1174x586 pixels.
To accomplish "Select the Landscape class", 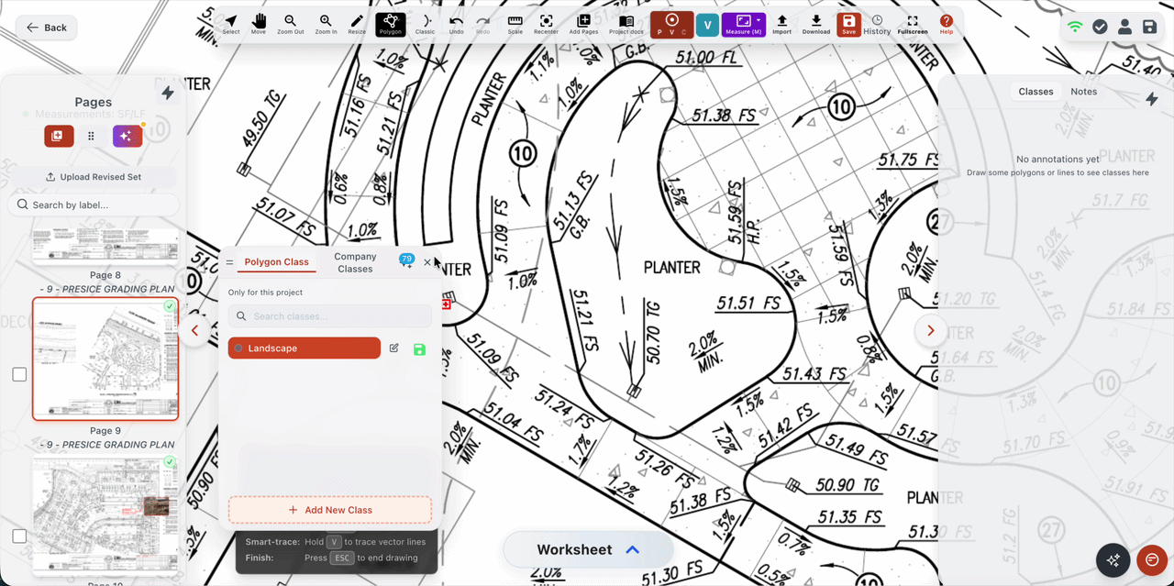I will pyautogui.click(x=305, y=348).
